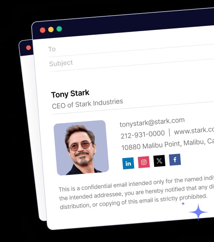Screen dimensions: 214x242
Task: Click the phone number 212-931-0000
Action: 143,135
